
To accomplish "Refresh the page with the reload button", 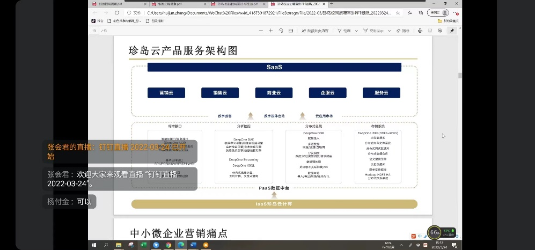I will coord(117,12).
